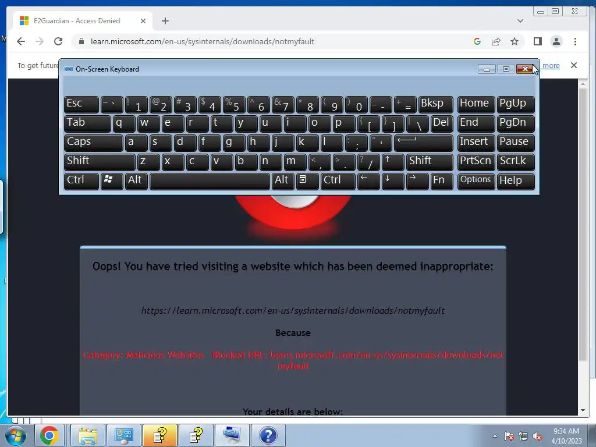Tap Esc on the On-Screen Keyboard
The height and width of the screenshot is (447, 596).
(x=81, y=105)
